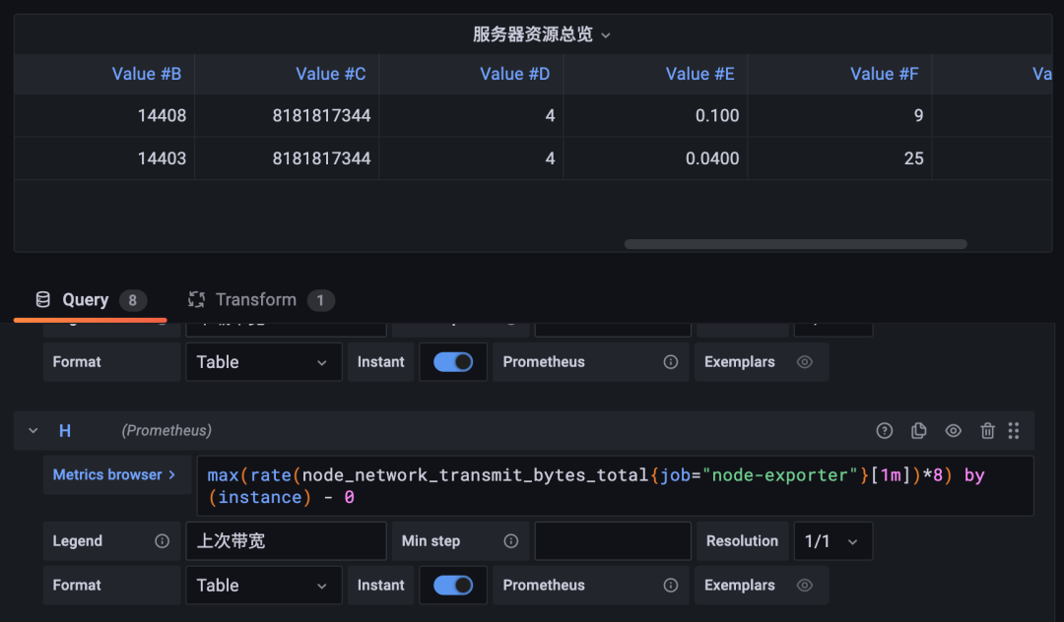Click Min step info icon in query H
Screen dimensions: 1064x622
coord(511,540)
